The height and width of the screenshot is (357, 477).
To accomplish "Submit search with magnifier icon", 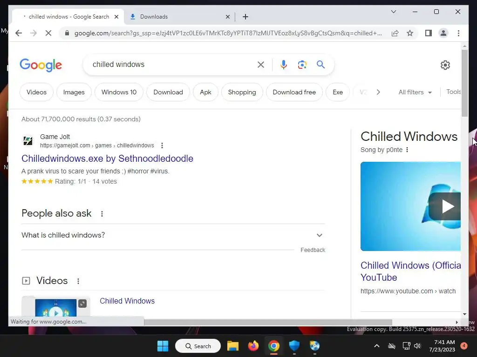I will (320, 64).
